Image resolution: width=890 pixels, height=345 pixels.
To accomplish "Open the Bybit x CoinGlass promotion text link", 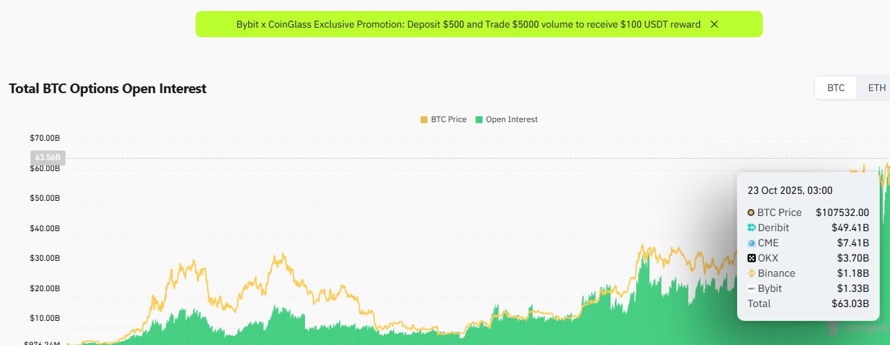I will click(468, 24).
